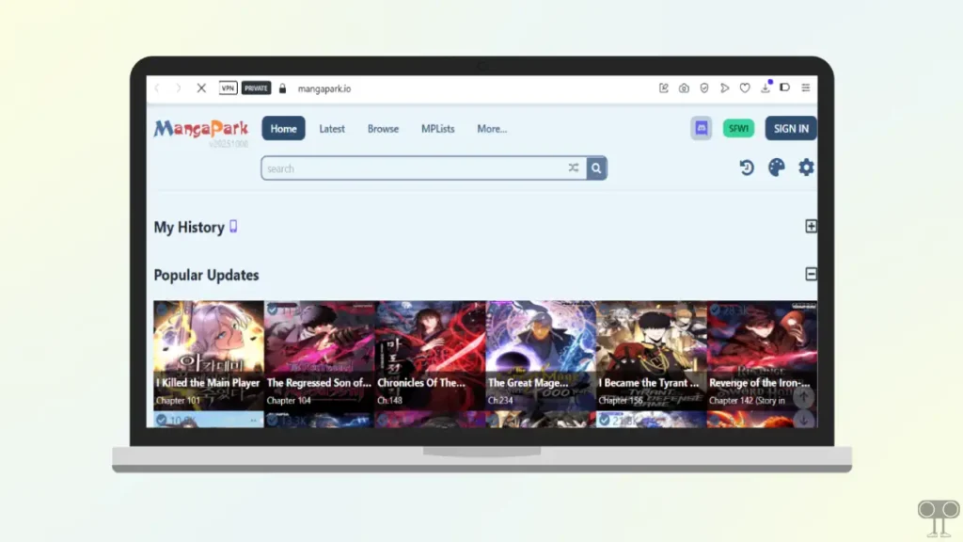This screenshot has height=542, width=963.
Task: Click the PRIVATE browsing badge
Action: click(x=256, y=88)
